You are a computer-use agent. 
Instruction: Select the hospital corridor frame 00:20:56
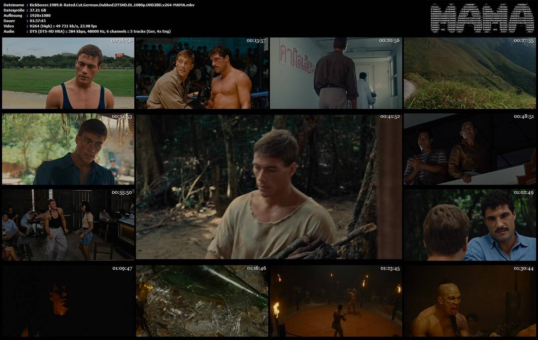tap(336, 73)
